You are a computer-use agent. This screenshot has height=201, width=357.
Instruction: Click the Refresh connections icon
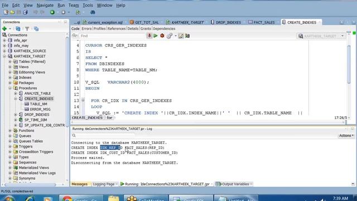[x=18, y=28]
